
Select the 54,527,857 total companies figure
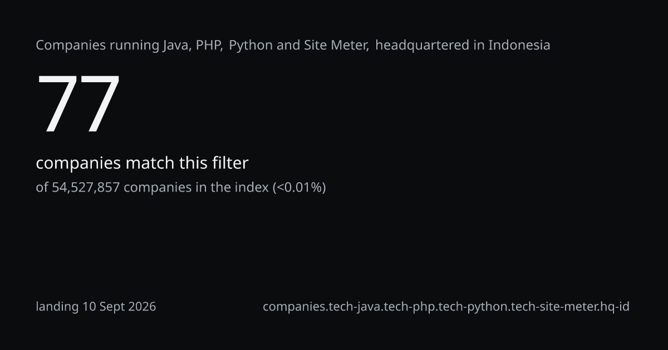tap(86, 188)
